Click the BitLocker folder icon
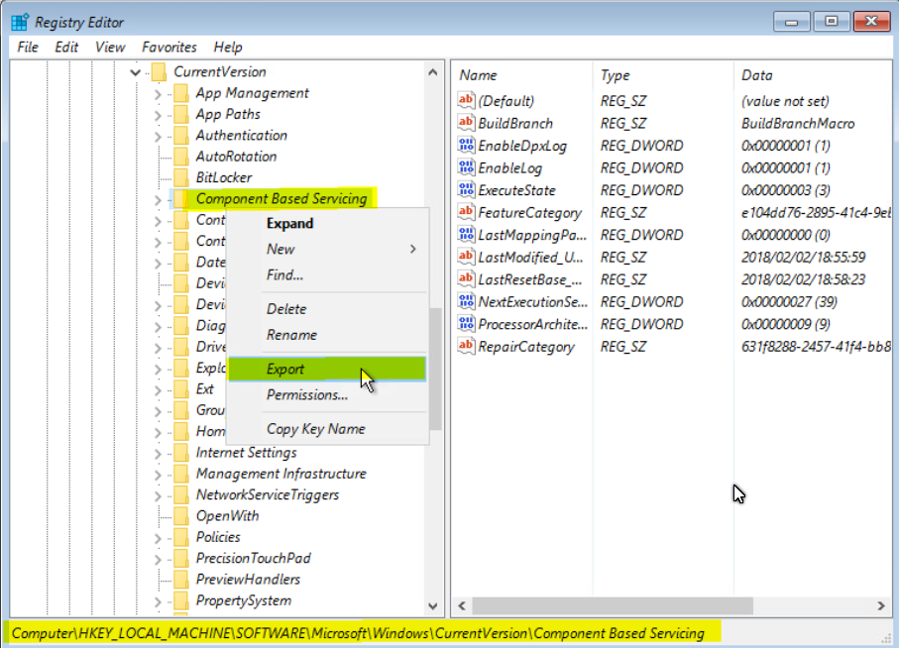The height and width of the screenshot is (648, 899). click(181, 177)
